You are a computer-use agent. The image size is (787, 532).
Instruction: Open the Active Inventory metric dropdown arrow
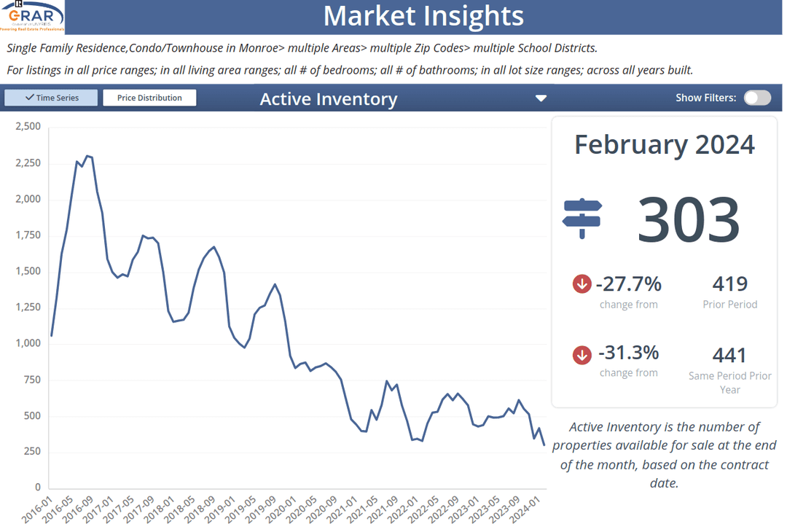[x=541, y=98]
